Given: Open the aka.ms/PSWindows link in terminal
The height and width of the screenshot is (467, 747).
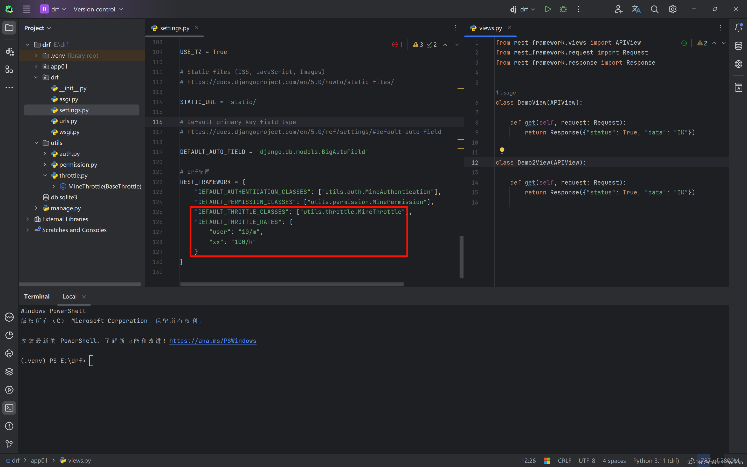Looking at the screenshot, I should (213, 341).
